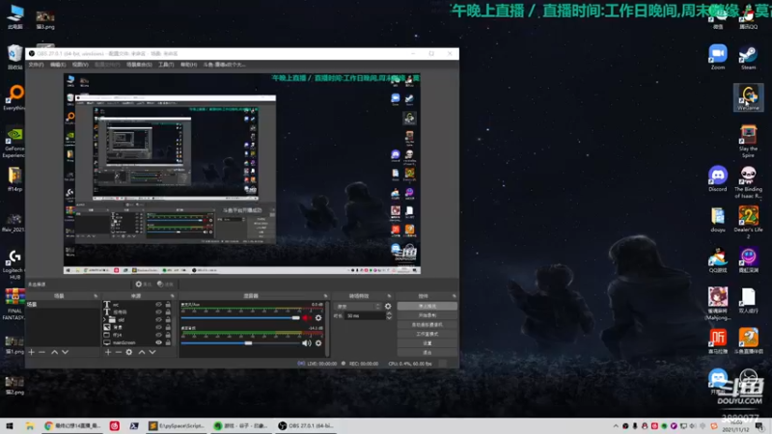Open the Zoom desktop shortcut
This screenshot has height=434, width=772.
tap(718, 57)
